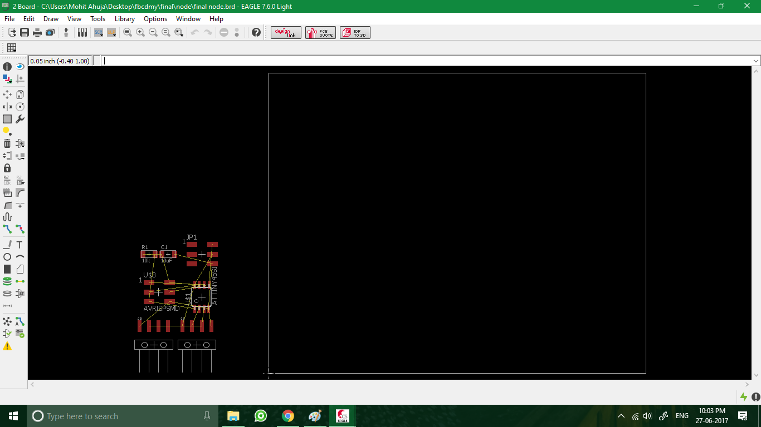
Task: Select the Route airwire tool
Action: point(7,229)
